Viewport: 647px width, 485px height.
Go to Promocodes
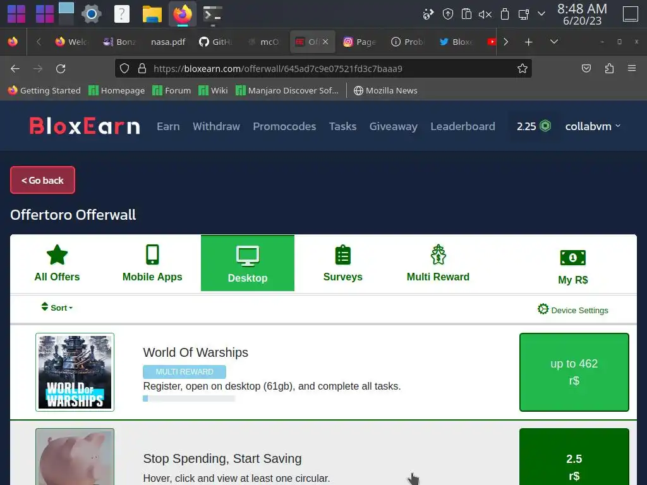click(284, 126)
